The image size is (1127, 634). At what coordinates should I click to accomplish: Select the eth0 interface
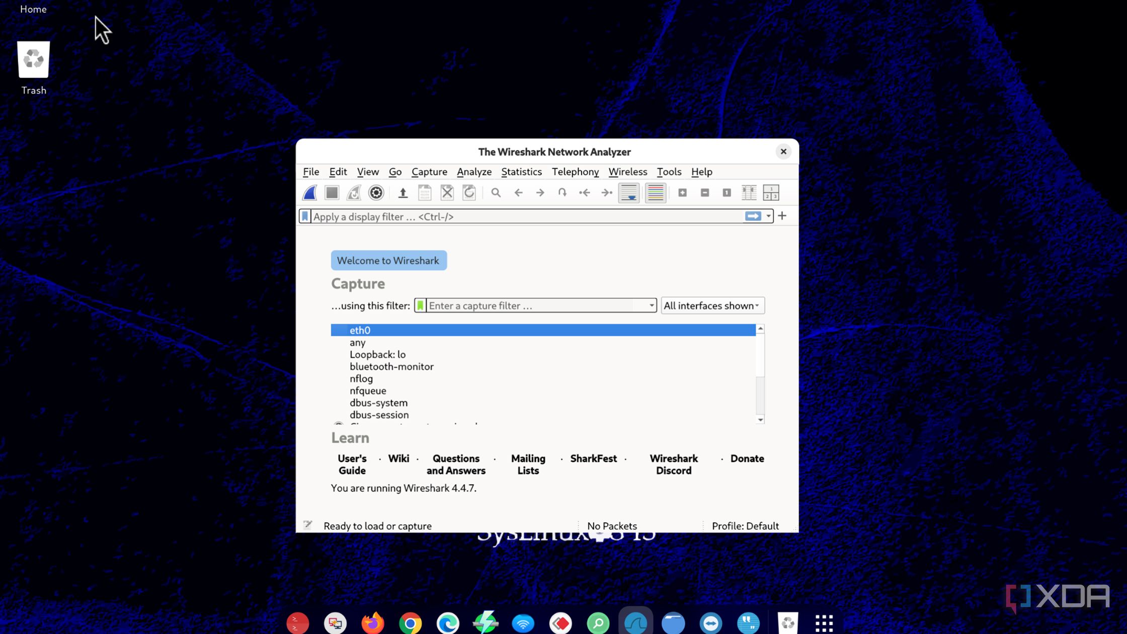tap(543, 330)
